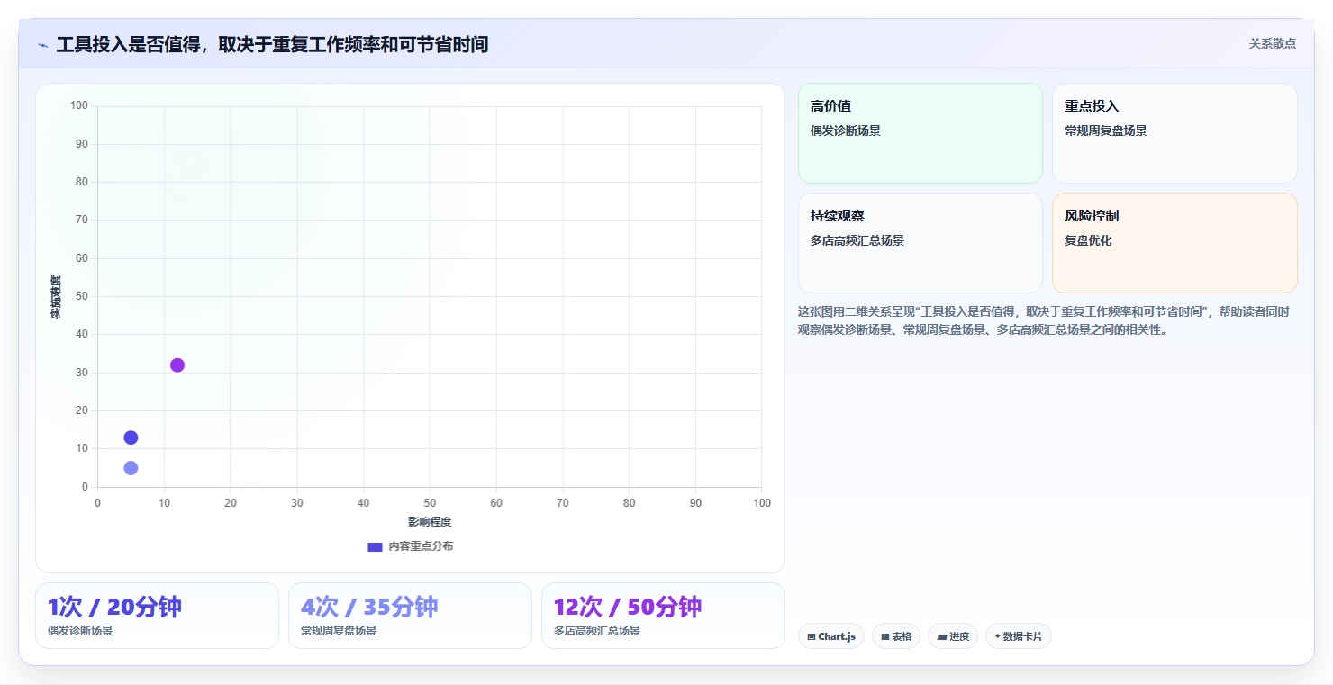Click the y-axis tick value 100
This screenshot has height=685, width=1333.
click(x=79, y=106)
